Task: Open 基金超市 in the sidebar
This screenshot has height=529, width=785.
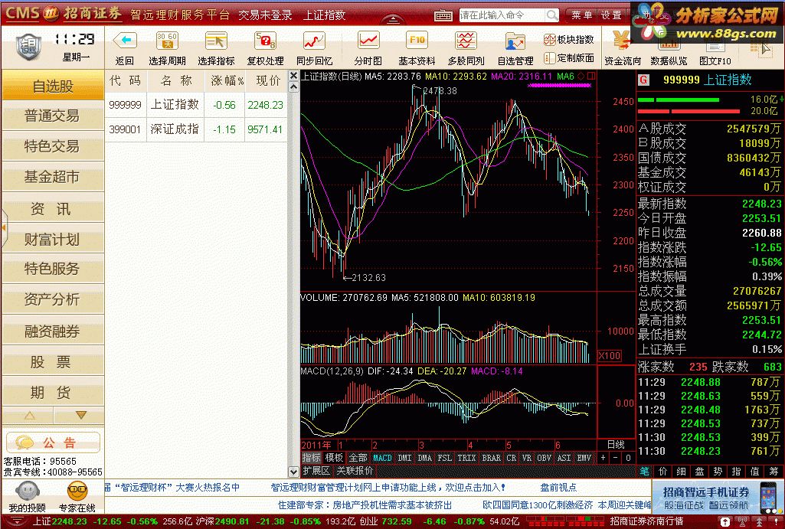Action: pyautogui.click(x=53, y=177)
